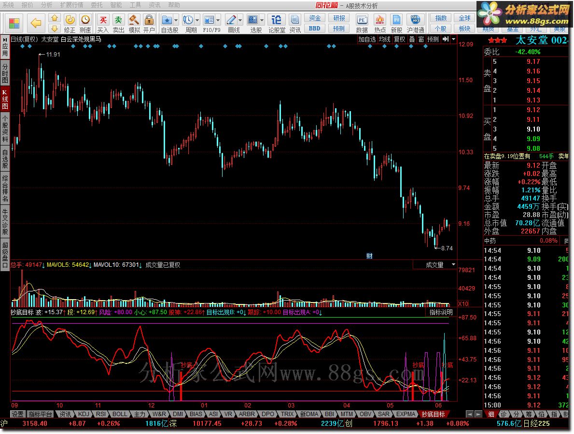Open the 系统 menu

tap(8, 5)
